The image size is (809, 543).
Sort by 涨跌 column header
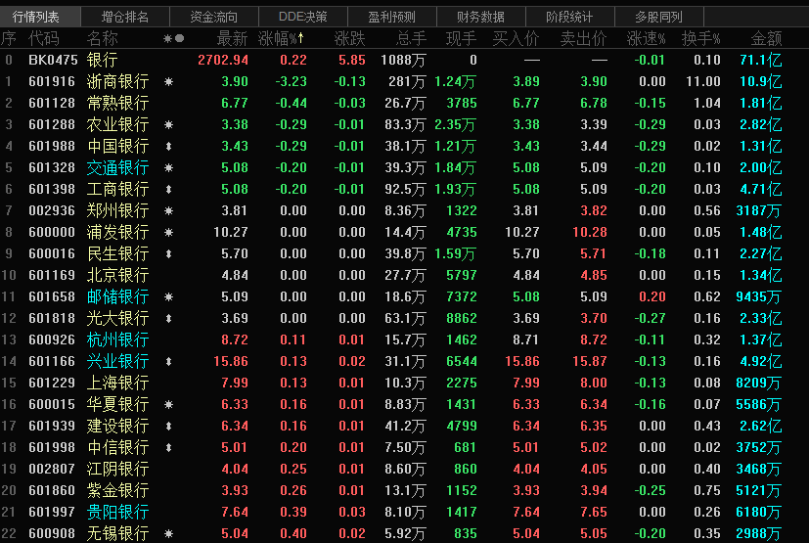(350, 39)
